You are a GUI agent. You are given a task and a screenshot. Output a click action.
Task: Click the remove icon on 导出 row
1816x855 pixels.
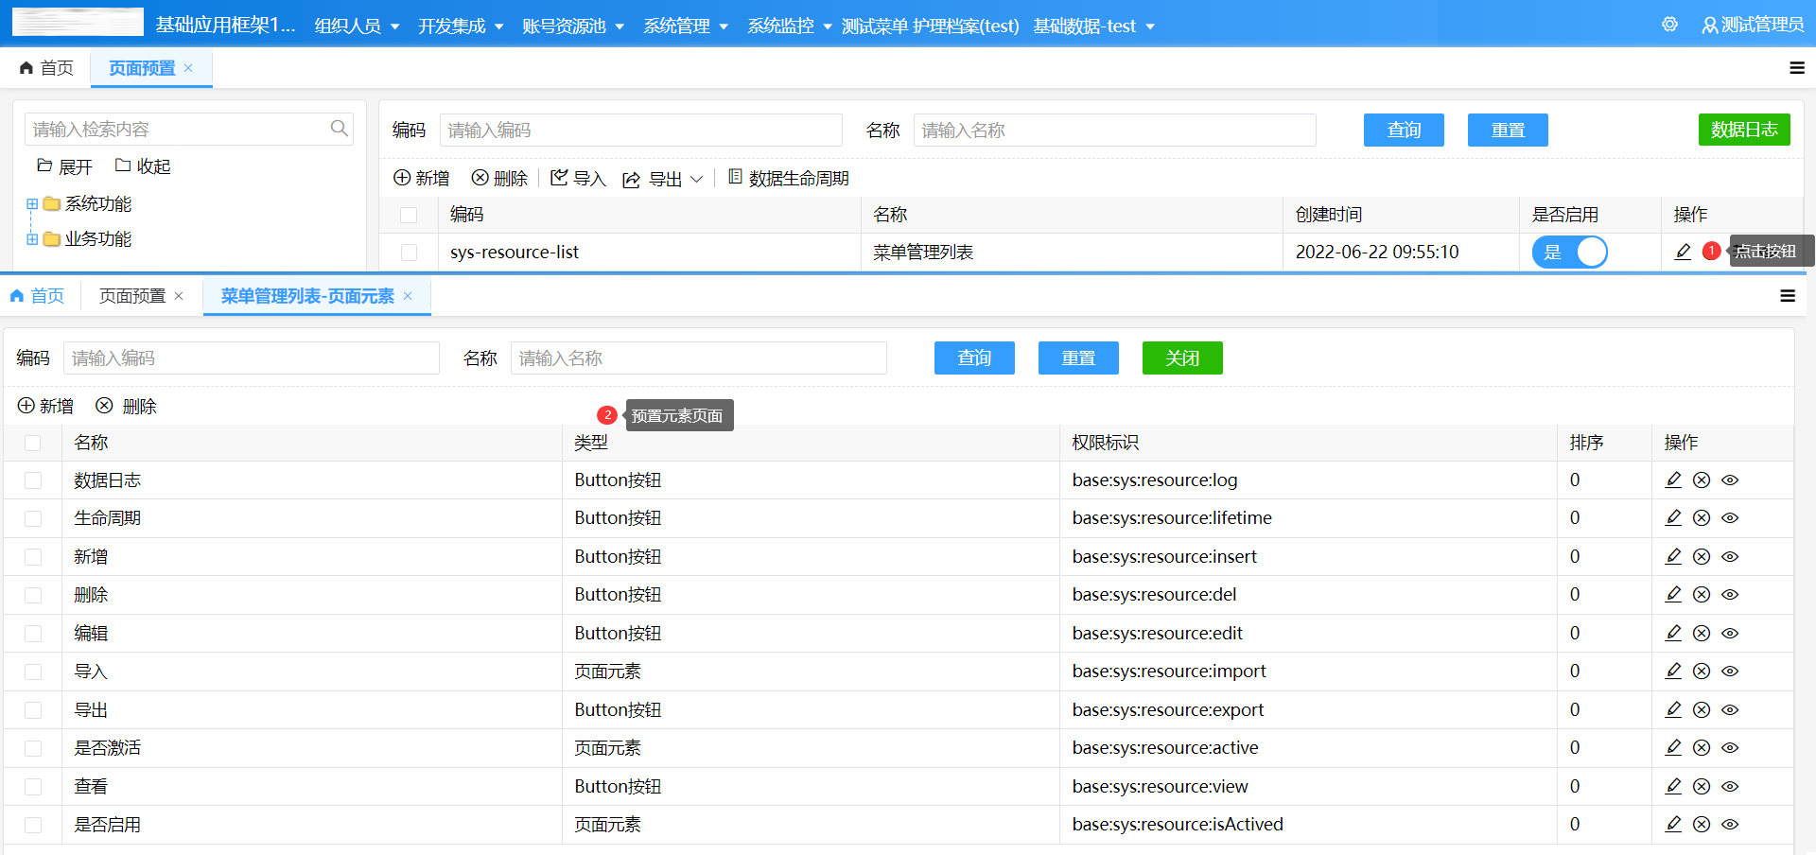[x=1702, y=709]
